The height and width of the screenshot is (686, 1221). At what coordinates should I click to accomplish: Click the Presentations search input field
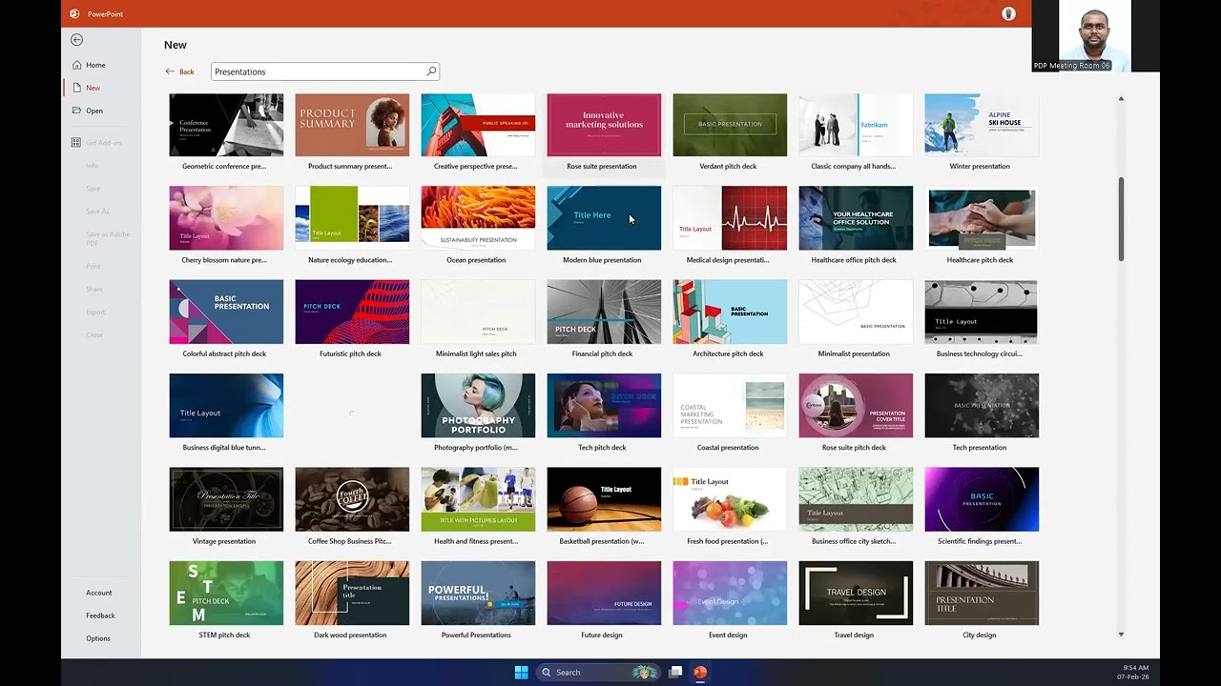coord(325,71)
